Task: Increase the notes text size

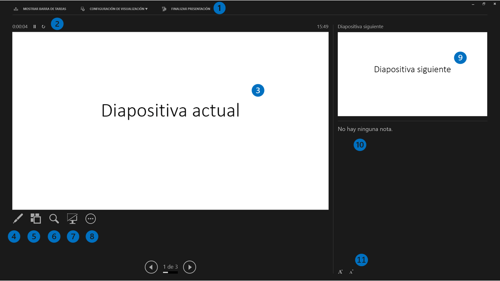Action: pos(340,272)
